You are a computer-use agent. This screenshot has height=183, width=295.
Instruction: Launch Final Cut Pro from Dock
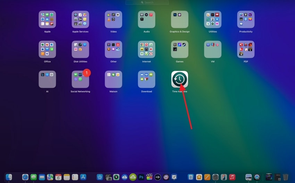point(149,177)
